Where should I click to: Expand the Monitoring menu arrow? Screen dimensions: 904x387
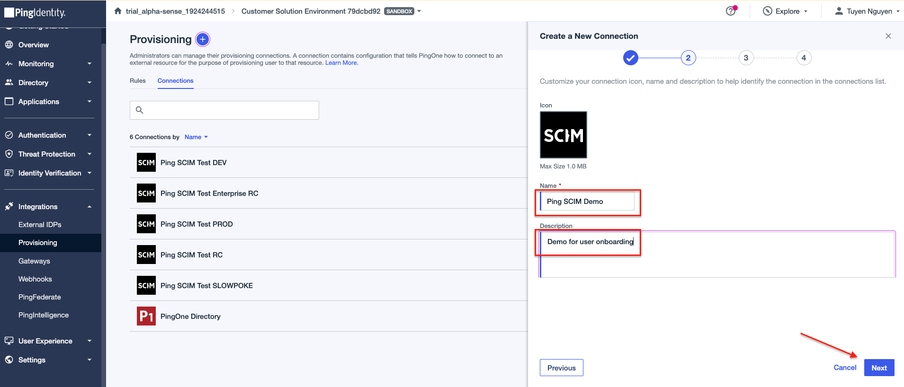(90, 63)
